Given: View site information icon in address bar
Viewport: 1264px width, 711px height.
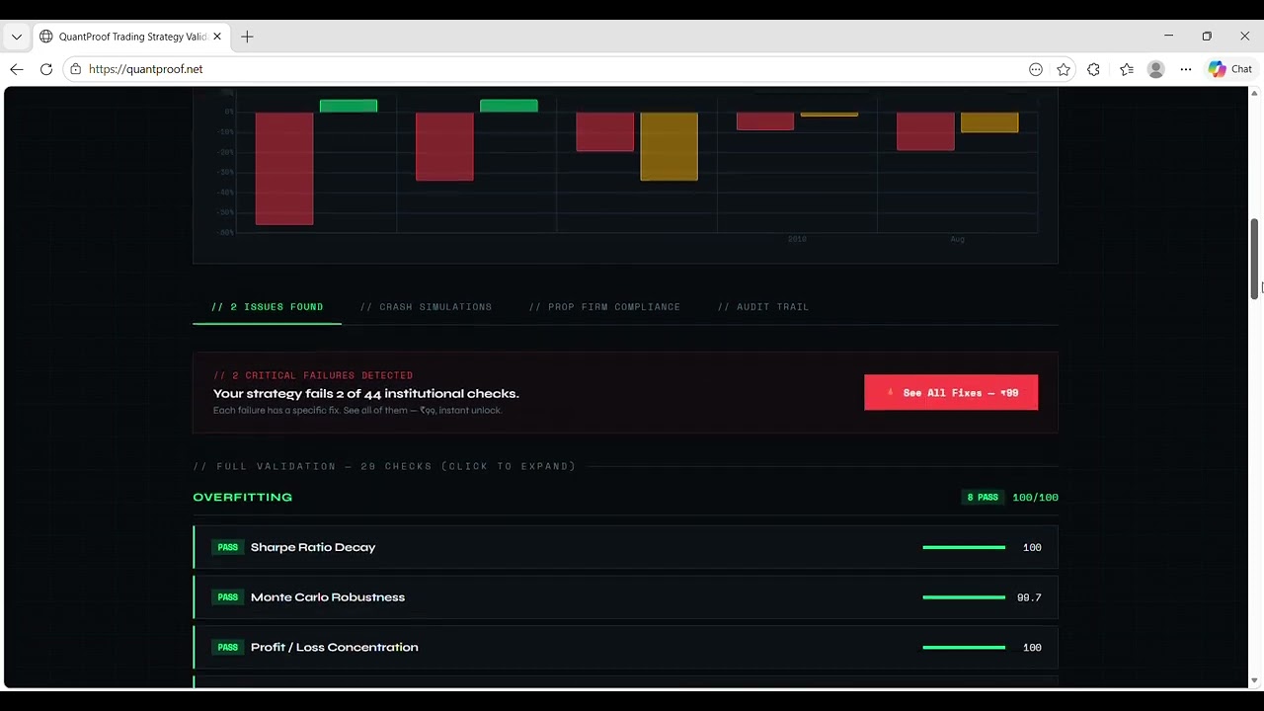Looking at the screenshot, I should tap(75, 69).
